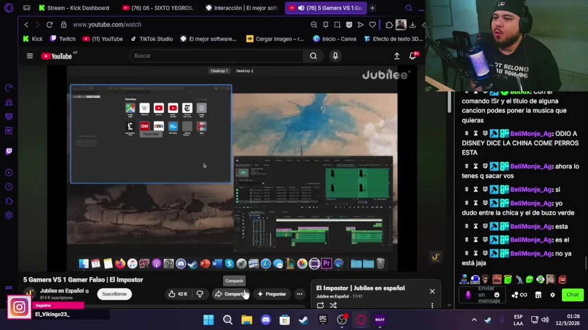The image size is (588, 330).
Task: Open the Twitch bookmark
Action: [x=63, y=39]
